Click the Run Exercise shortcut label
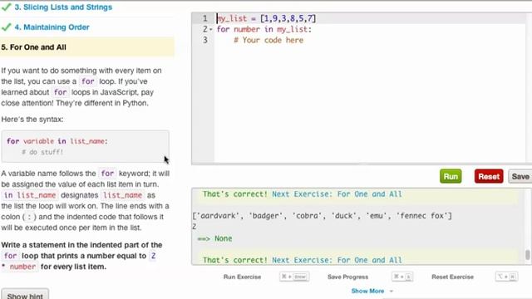This screenshot has width=532, height=299. (242, 277)
